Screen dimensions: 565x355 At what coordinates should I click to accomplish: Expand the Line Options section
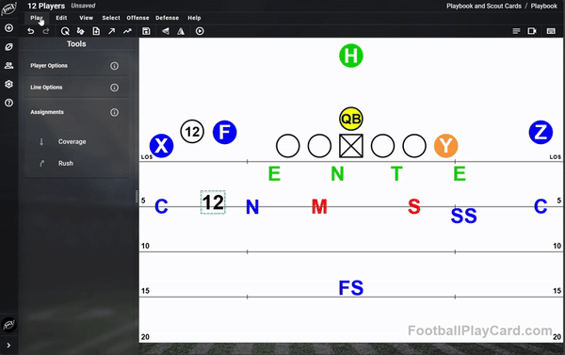coord(76,88)
